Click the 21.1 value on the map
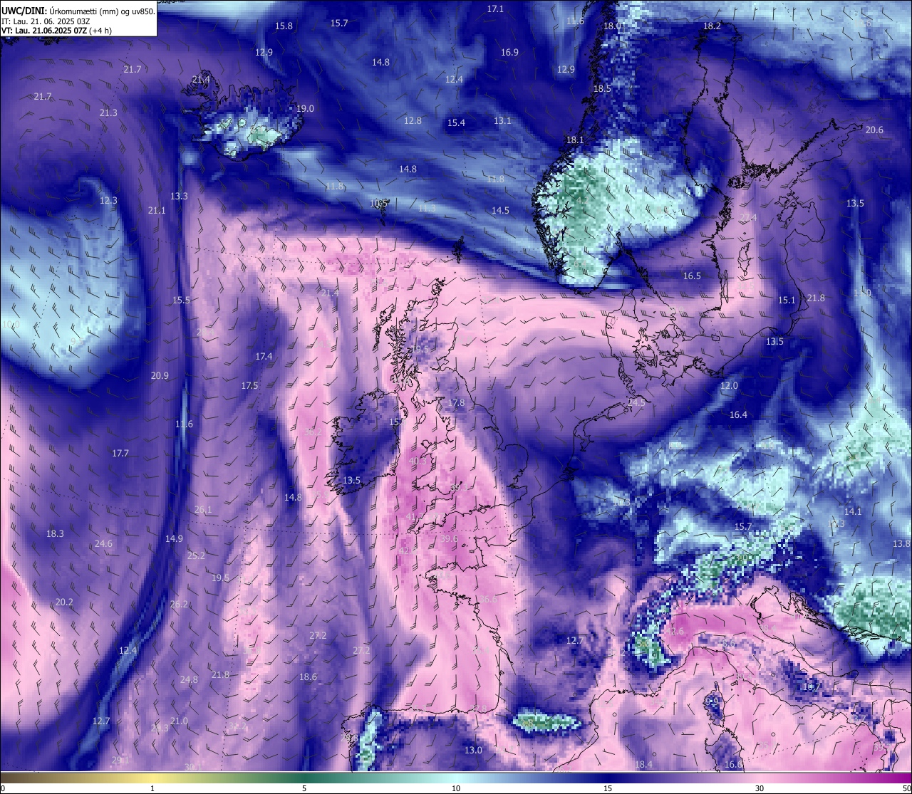The height and width of the screenshot is (794, 912). (157, 211)
